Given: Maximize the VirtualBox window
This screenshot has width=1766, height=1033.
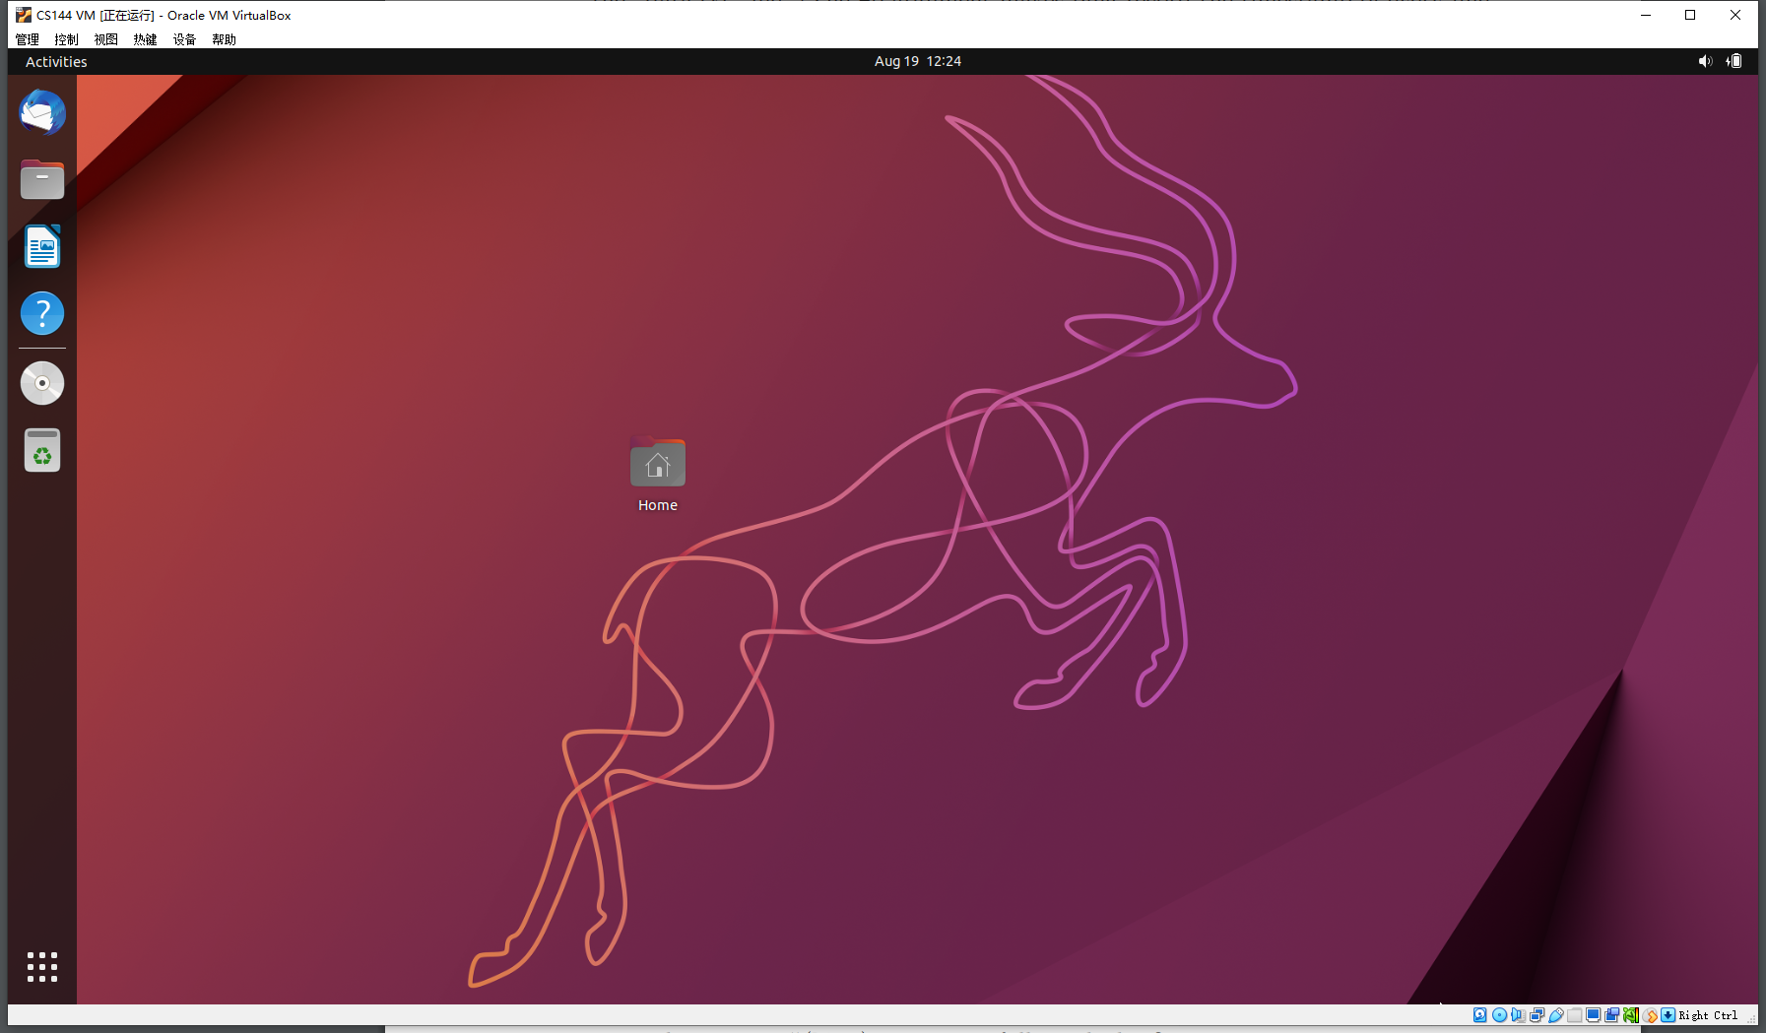Looking at the screenshot, I should click(1690, 15).
